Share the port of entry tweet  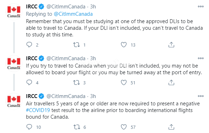click(171, 83)
